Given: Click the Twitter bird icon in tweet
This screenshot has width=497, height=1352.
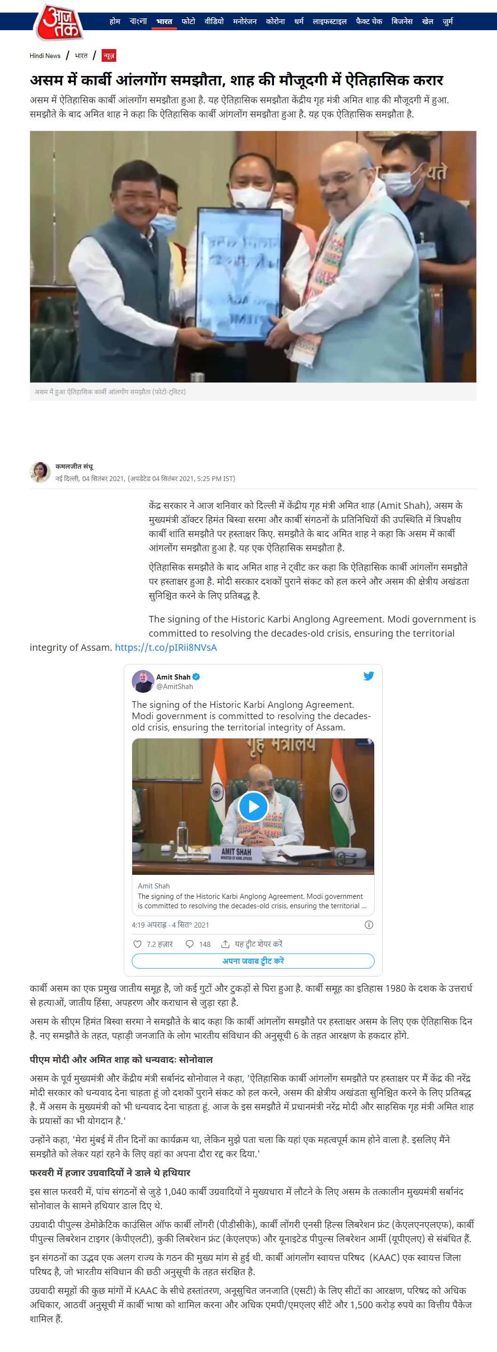Looking at the screenshot, I should (x=369, y=675).
